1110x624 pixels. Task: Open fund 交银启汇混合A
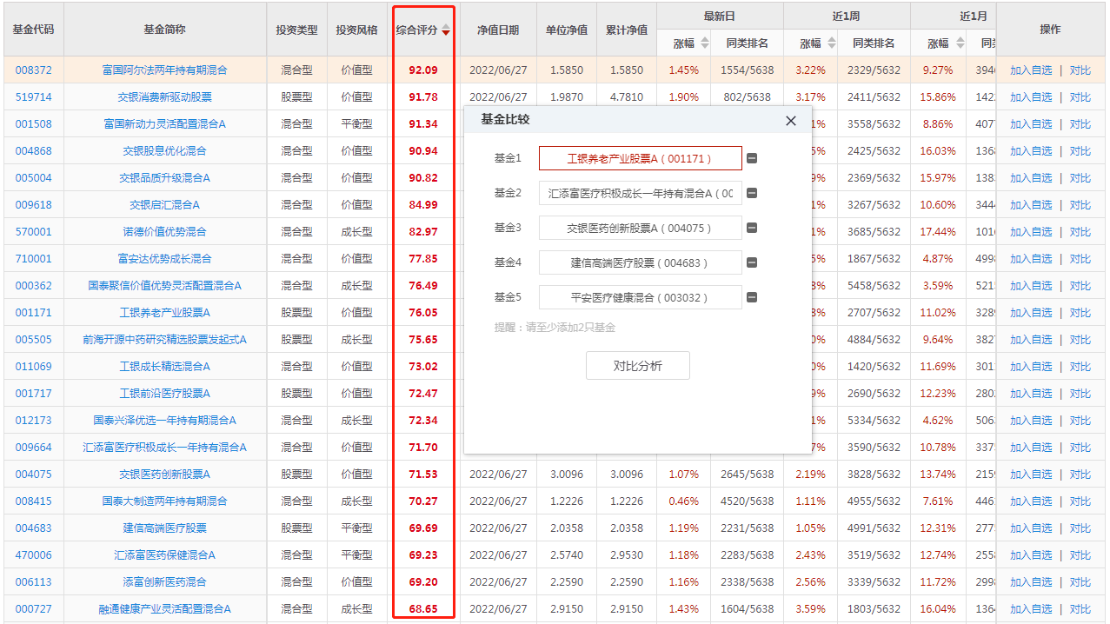tap(164, 205)
